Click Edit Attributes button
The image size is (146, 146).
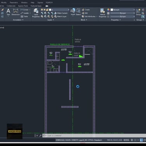click(x=90, y=16)
